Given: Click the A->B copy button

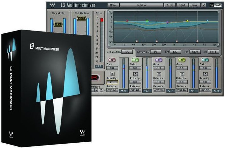Looking at the screenshot, I should [x=169, y=5].
